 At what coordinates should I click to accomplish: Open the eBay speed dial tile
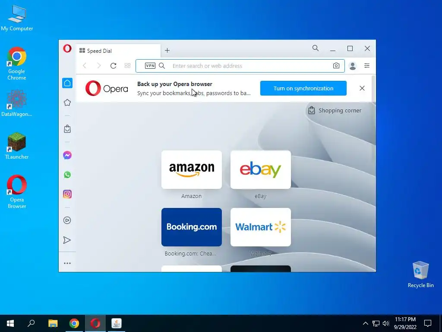click(x=260, y=169)
